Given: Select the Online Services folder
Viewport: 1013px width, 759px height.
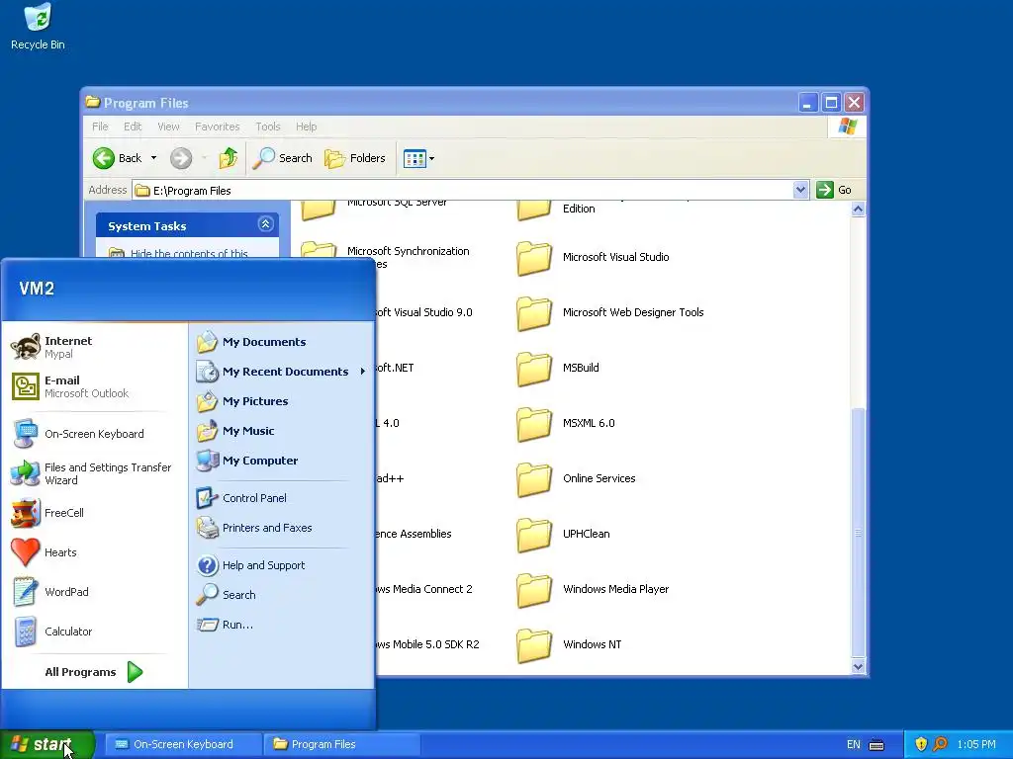Looking at the screenshot, I should tap(577, 479).
